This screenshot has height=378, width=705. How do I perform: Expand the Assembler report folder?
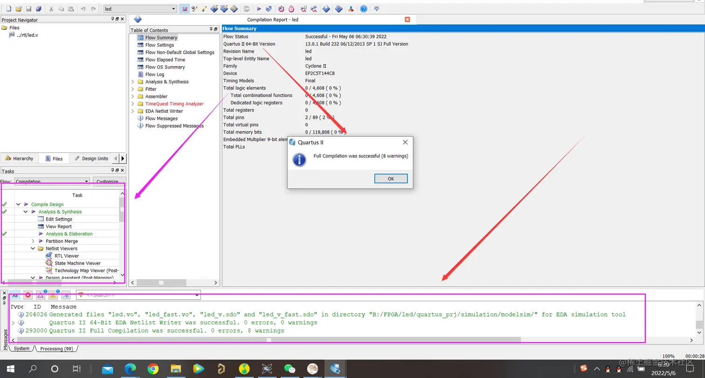(x=132, y=96)
